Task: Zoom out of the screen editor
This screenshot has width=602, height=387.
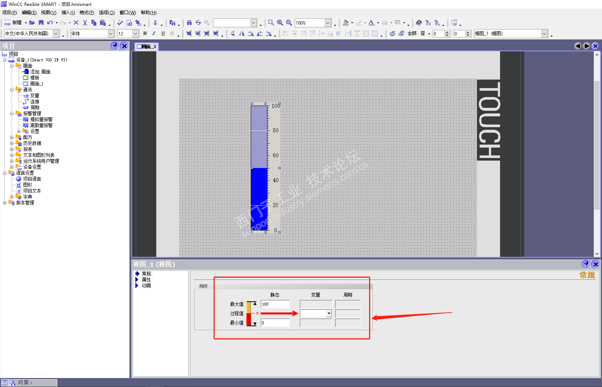Action: point(289,23)
